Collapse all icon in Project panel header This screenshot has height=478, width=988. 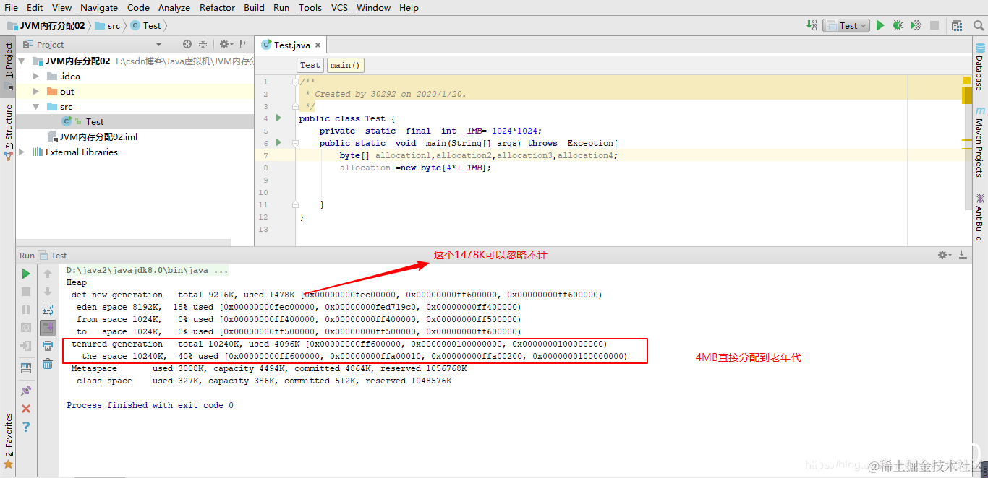pyautogui.click(x=203, y=44)
